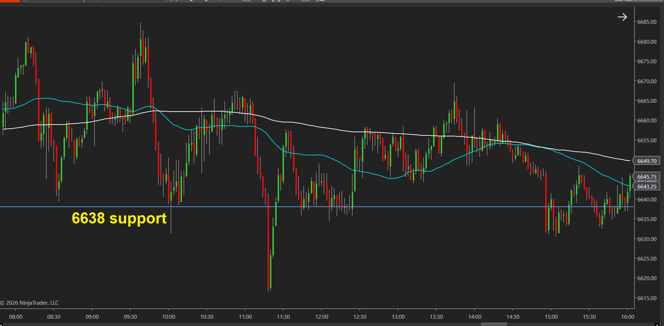Click the 6625.00 price axis label
This screenshot has width=664, height=326.
647,258
